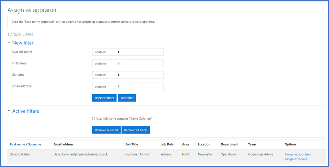329x167 pixels.
Task: Select the Customer Advisor job title cell
Action: pyautogui.click(x=138, y=154)
